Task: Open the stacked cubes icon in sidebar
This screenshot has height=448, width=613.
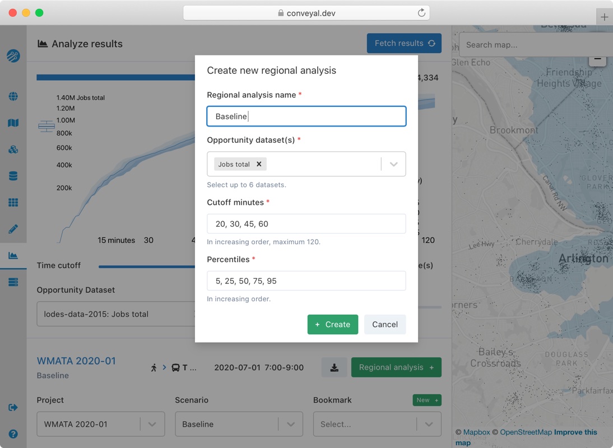Action: (13, 150)
